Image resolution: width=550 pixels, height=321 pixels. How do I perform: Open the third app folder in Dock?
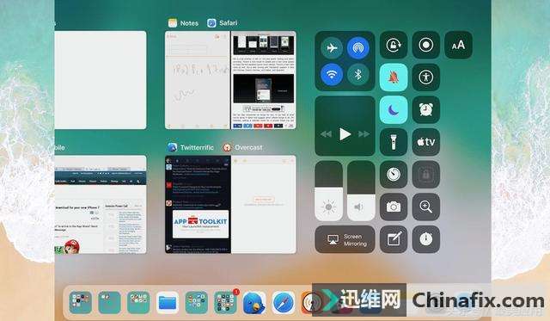[138, 302]
